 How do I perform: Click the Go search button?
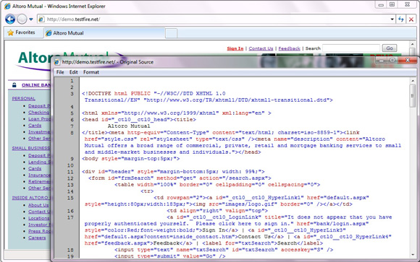tap(390, 48)
